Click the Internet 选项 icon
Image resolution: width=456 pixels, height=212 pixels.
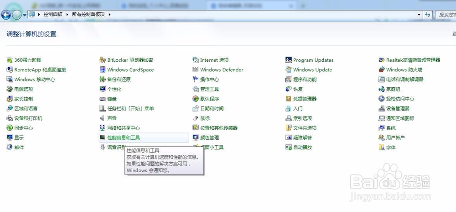click(x=196, y=60)
